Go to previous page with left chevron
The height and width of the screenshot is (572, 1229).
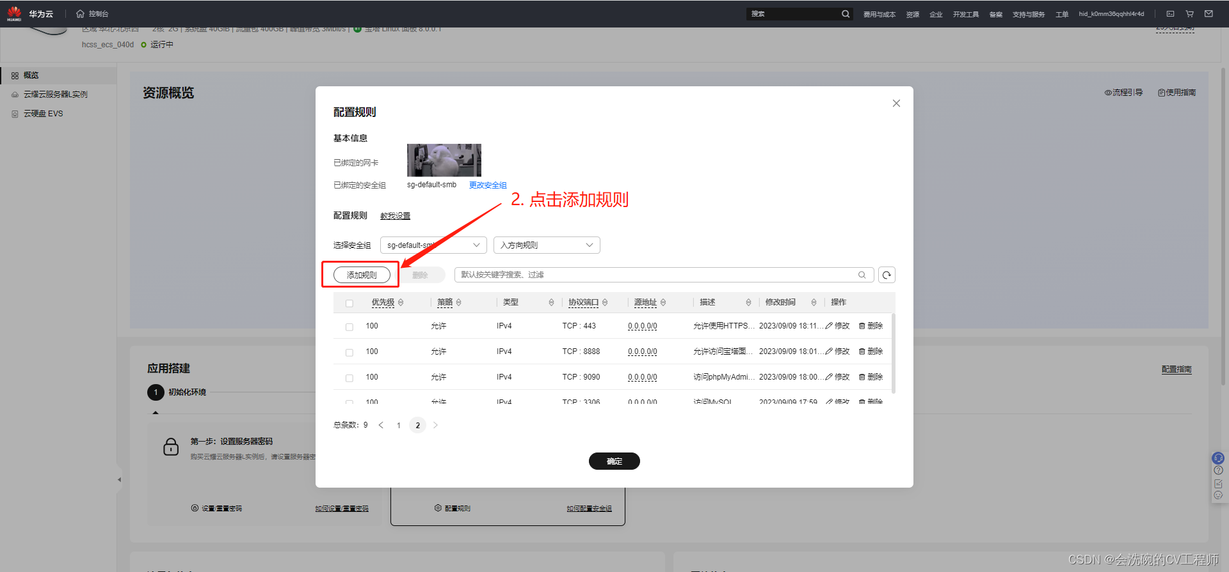pyautogui.click(x=381, y=425)
